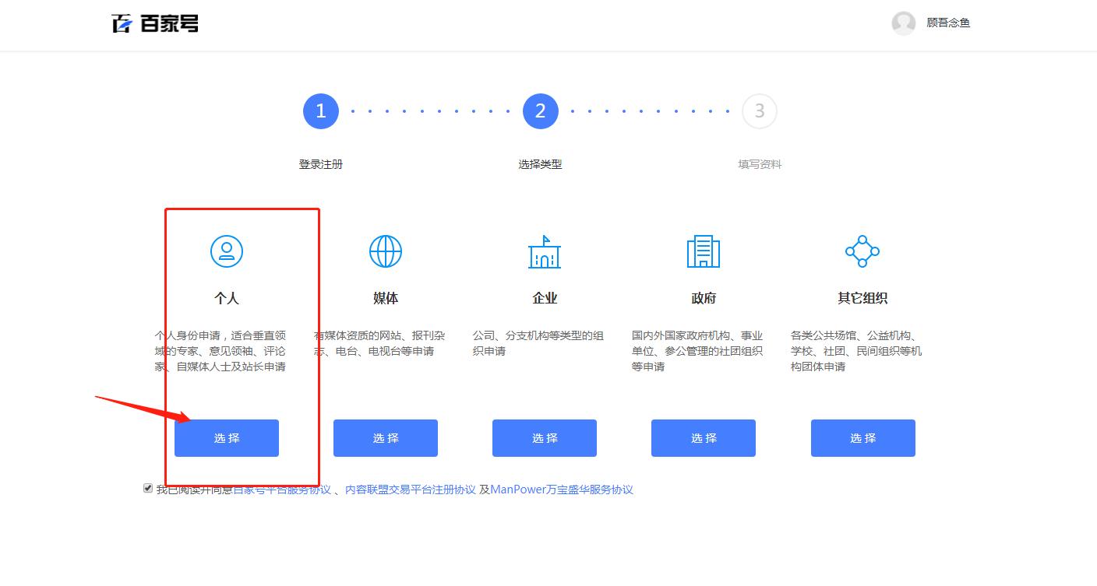Click the user avatar in top right
Screen dimensions: 1097x586
pos(903,23)
